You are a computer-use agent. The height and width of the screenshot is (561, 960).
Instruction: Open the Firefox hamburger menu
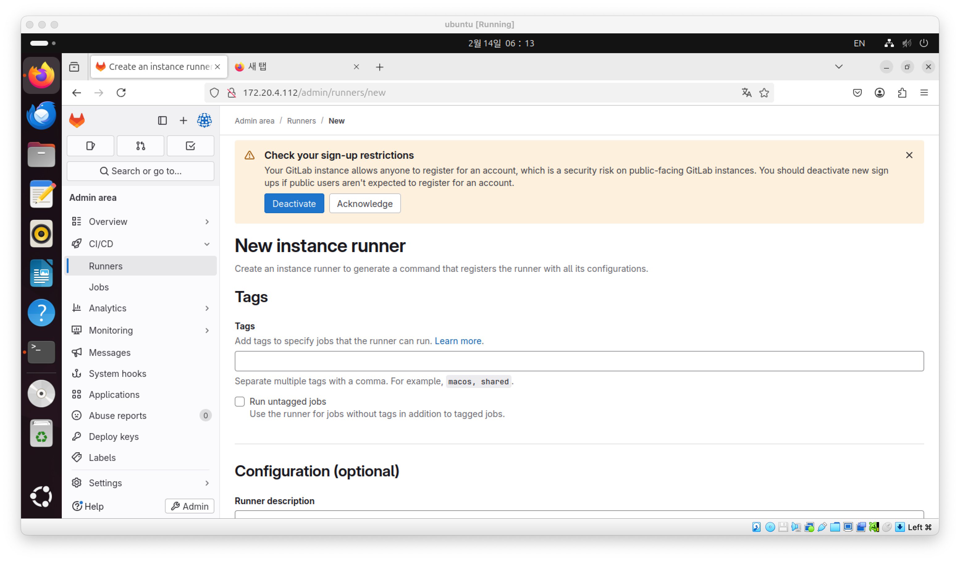coord(924,93)
